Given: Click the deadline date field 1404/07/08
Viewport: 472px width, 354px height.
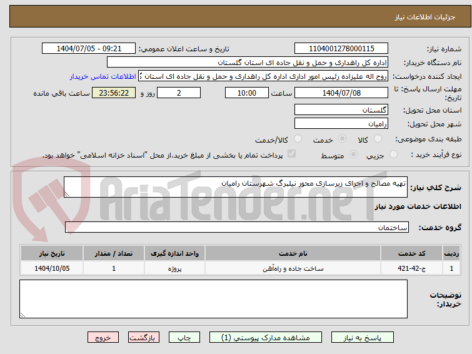Looking at the screenshot, I should 341,93.
